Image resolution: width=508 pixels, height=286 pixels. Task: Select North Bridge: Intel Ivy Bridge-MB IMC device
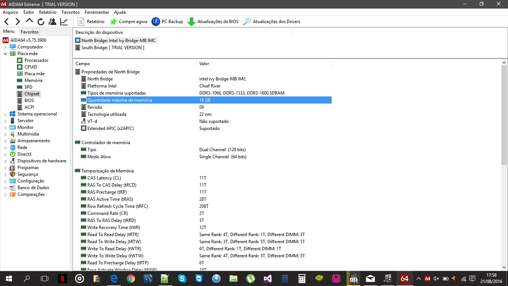pos(116,40)
